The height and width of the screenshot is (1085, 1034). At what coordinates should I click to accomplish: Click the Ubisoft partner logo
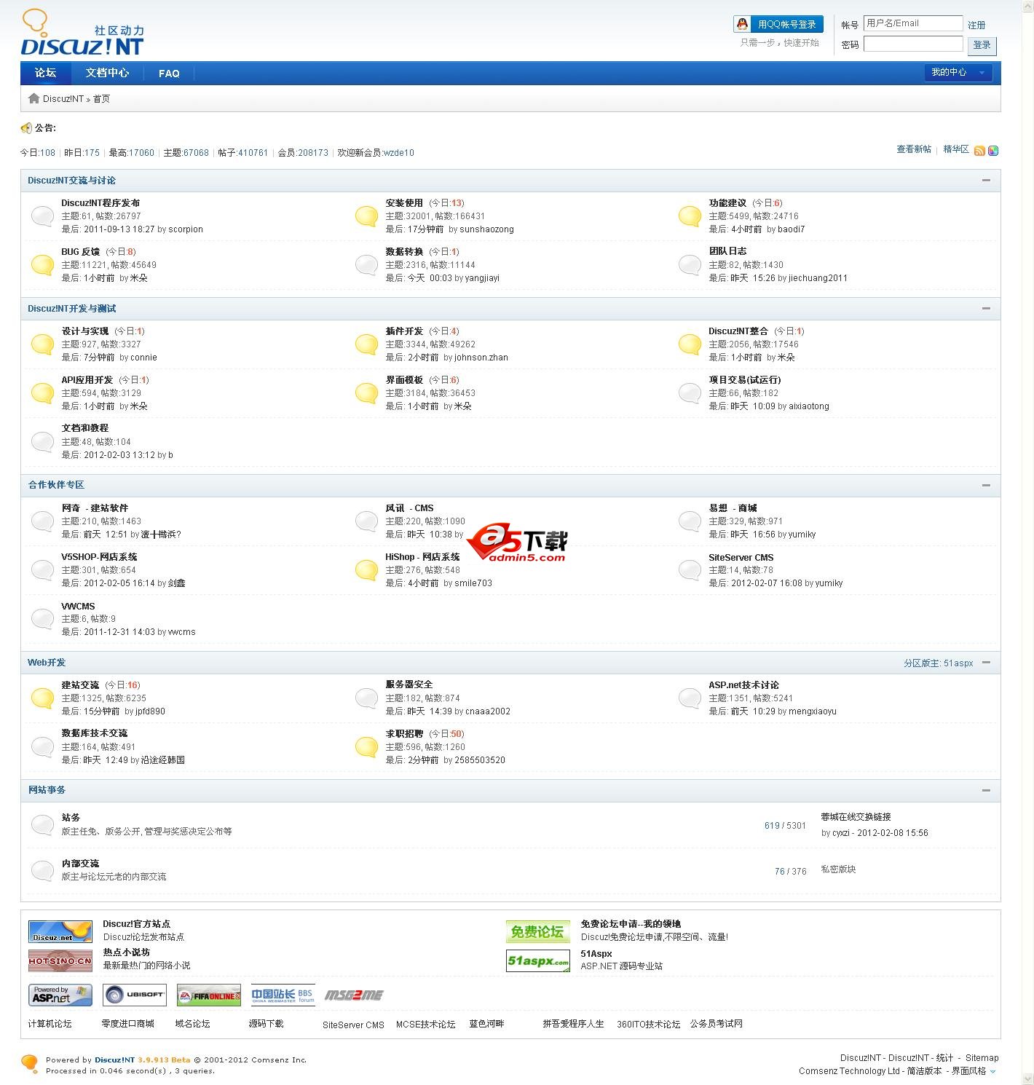coord(135,995)
